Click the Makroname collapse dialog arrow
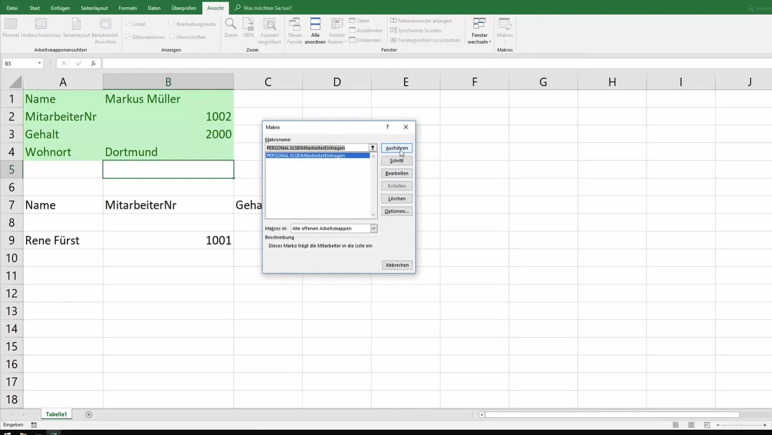 tap(373, 148)
